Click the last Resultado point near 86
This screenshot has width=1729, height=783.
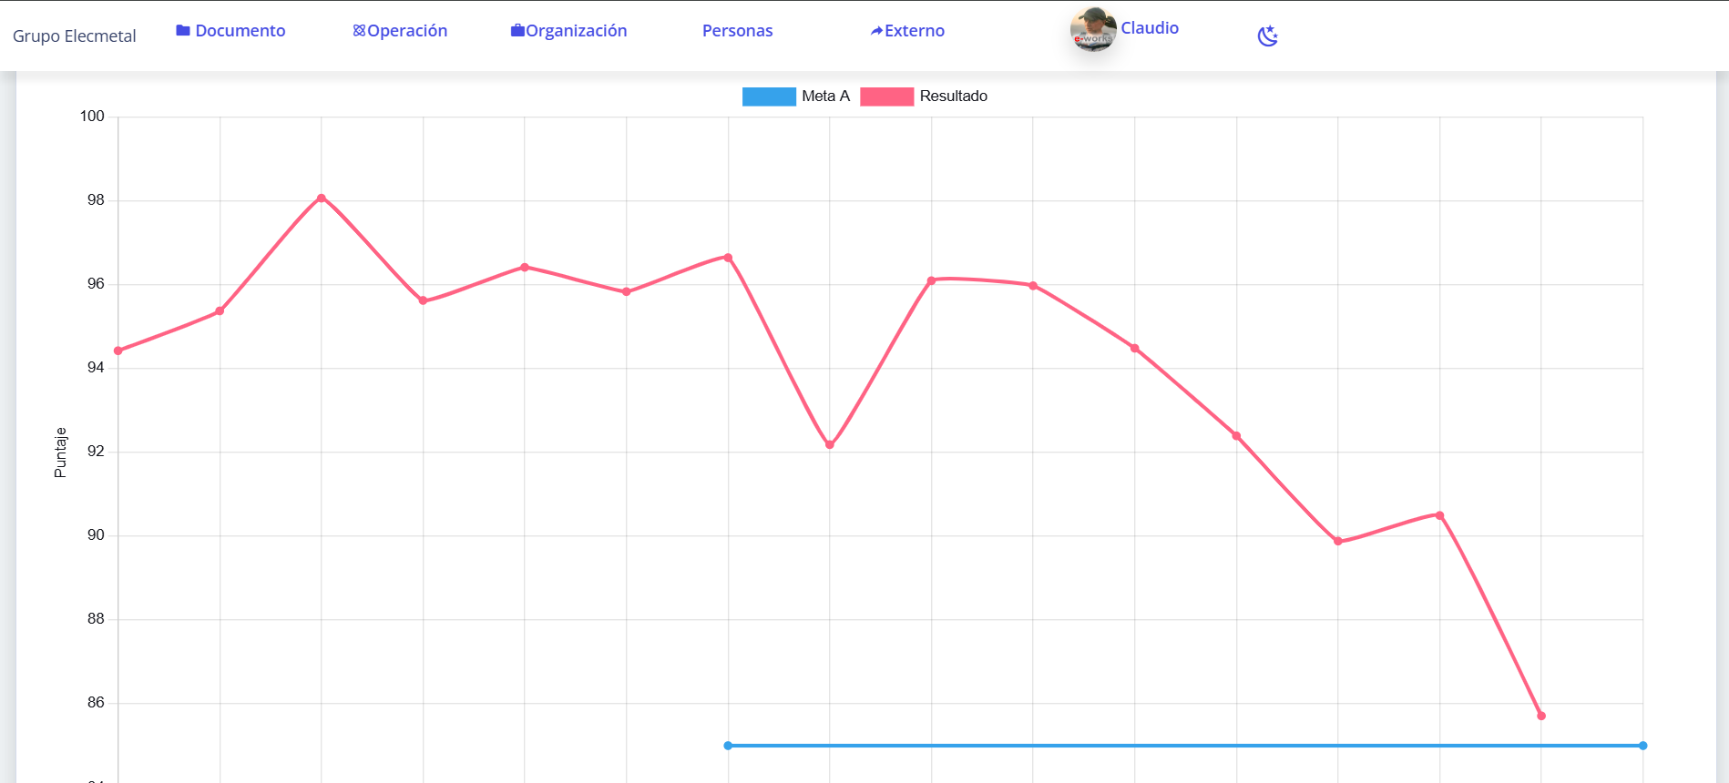(1541, 716)
